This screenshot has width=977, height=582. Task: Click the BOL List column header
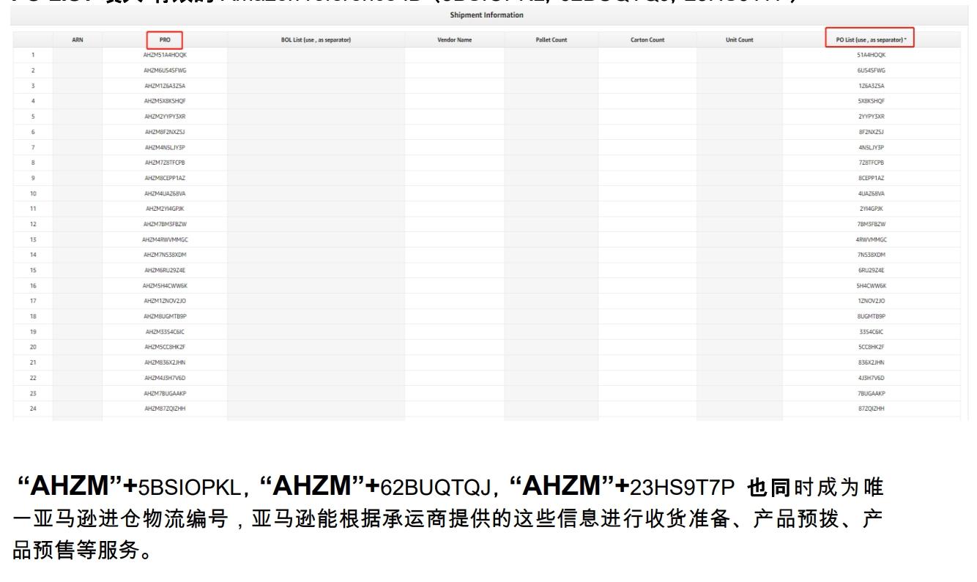(316, 40)
